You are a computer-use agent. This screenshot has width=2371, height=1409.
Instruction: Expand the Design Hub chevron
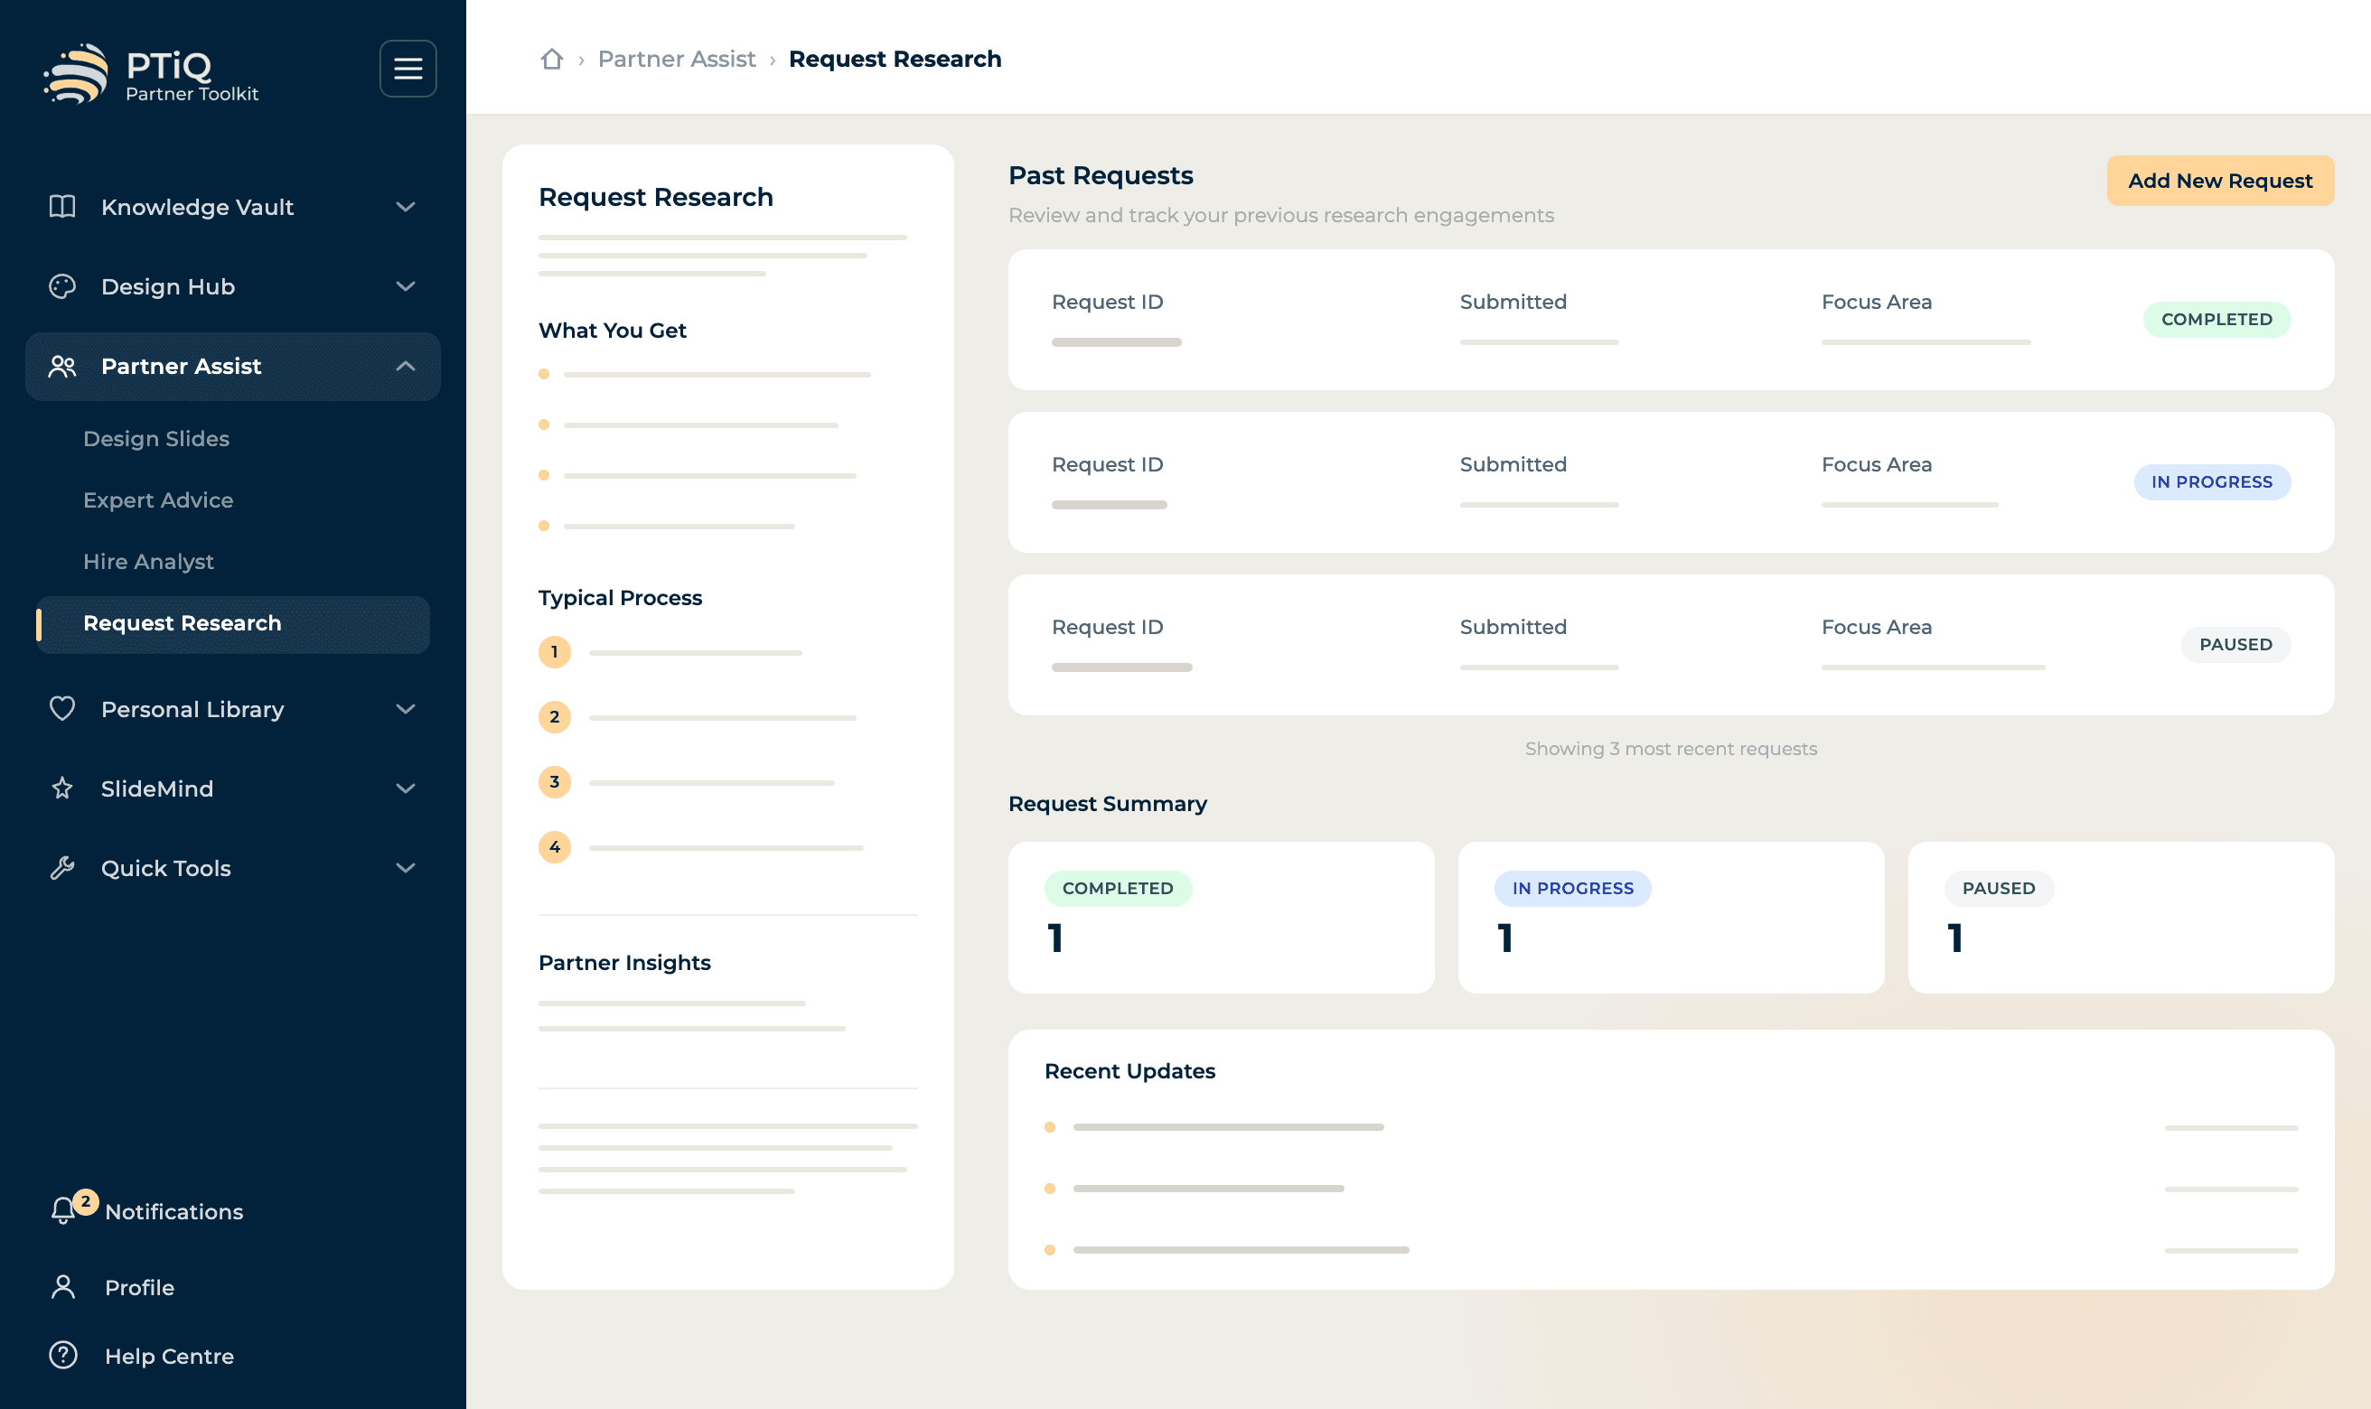point(406,285)
